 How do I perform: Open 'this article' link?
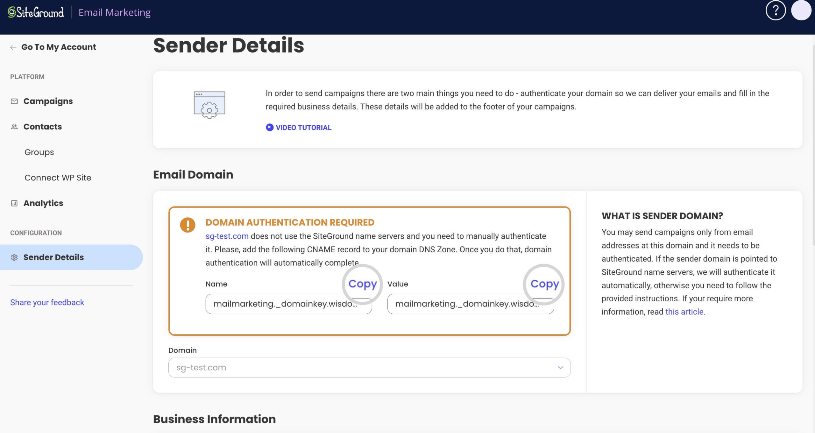click(x=684, y=312)
